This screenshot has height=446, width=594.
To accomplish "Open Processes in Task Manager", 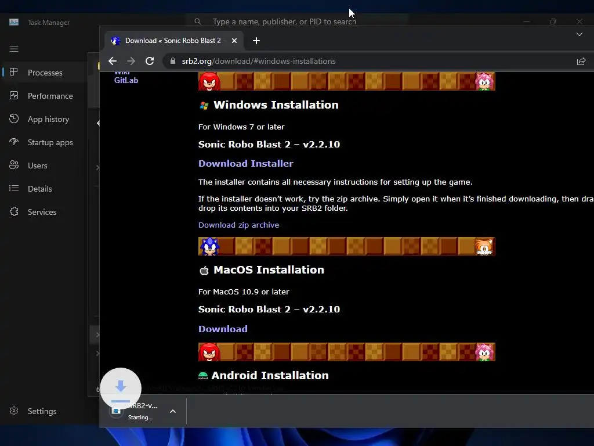I will click(x=44, y=73).
